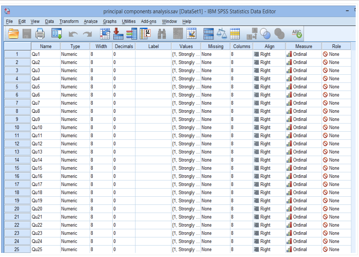The width and height of the screenshot is (359, 257).
Task: Click the Open data document folder icon
Action: coord(13,34)
